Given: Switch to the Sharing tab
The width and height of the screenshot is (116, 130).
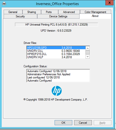Looking at the screenshot, I should click(32, 12).
